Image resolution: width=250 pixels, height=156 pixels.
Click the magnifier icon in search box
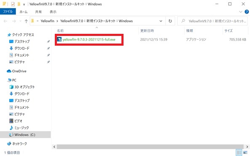(183, 21)
